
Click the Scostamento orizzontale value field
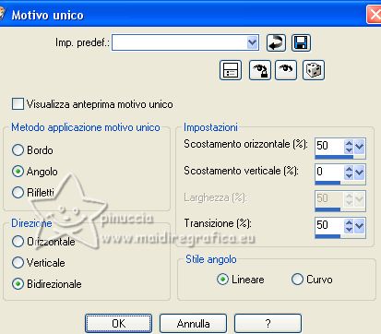tap(329, 146)
